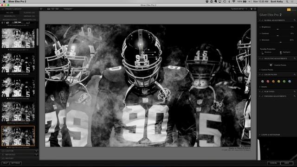Click Cancel to discard changes
Viewport: 297px width, 167px height.
tap(273, 163)
